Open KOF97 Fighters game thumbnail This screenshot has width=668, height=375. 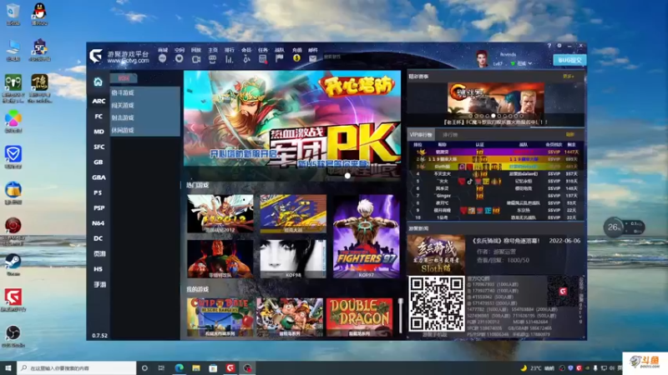coord(367,237)
